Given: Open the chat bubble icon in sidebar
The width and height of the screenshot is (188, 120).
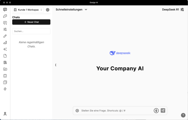Looking at the screenshot, I should tap(5, 10).
